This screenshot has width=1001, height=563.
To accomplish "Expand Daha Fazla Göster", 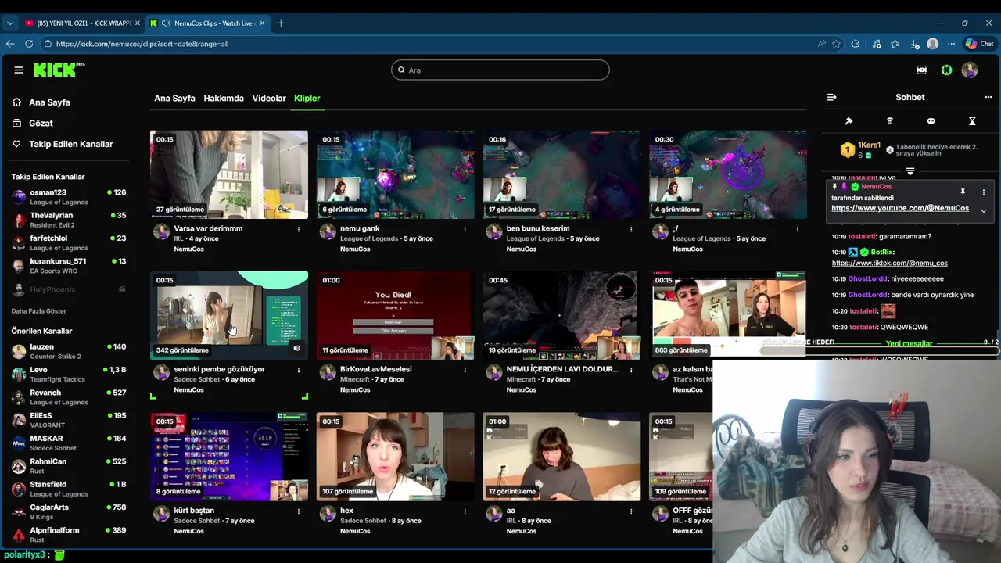I will 39,311.
